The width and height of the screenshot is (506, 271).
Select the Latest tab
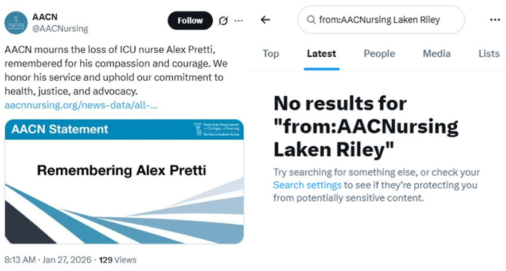pyautogui.click(x=321, y=54)
